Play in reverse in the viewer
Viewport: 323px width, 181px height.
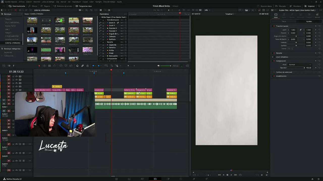223,175
